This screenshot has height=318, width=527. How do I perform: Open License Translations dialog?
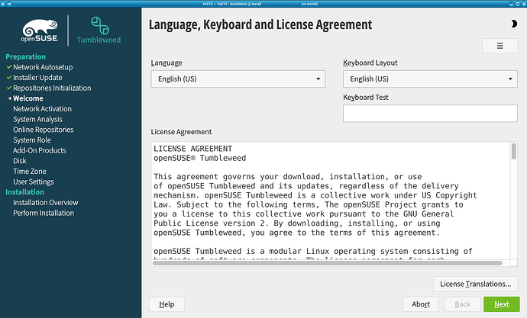(x=476, y=284)
